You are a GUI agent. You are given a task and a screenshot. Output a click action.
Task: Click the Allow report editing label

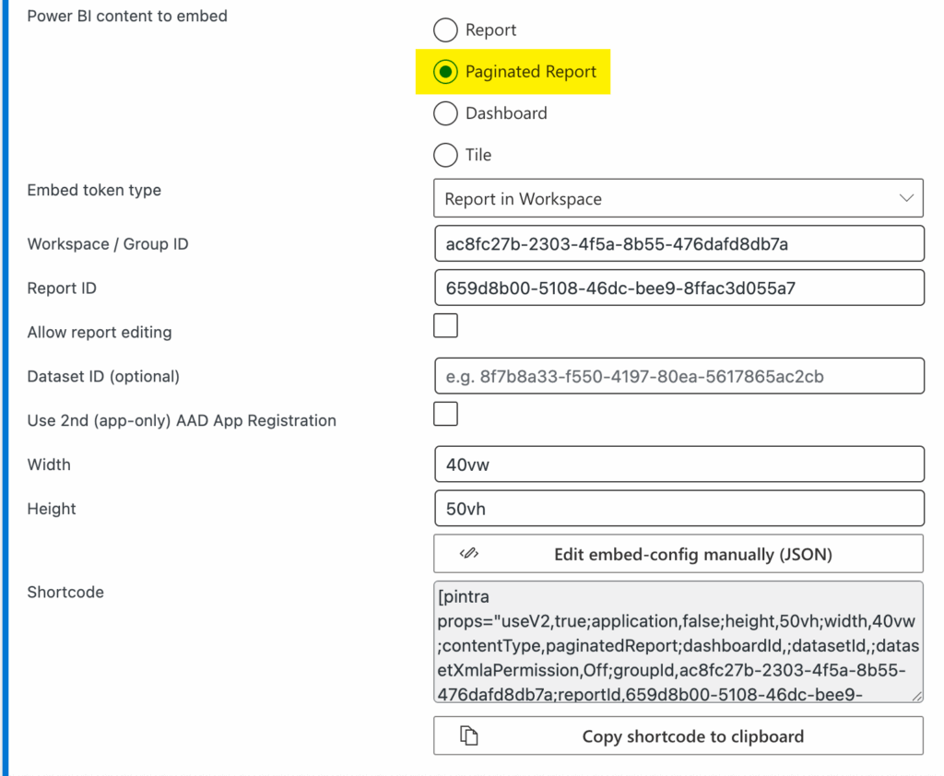click(100, 333)
